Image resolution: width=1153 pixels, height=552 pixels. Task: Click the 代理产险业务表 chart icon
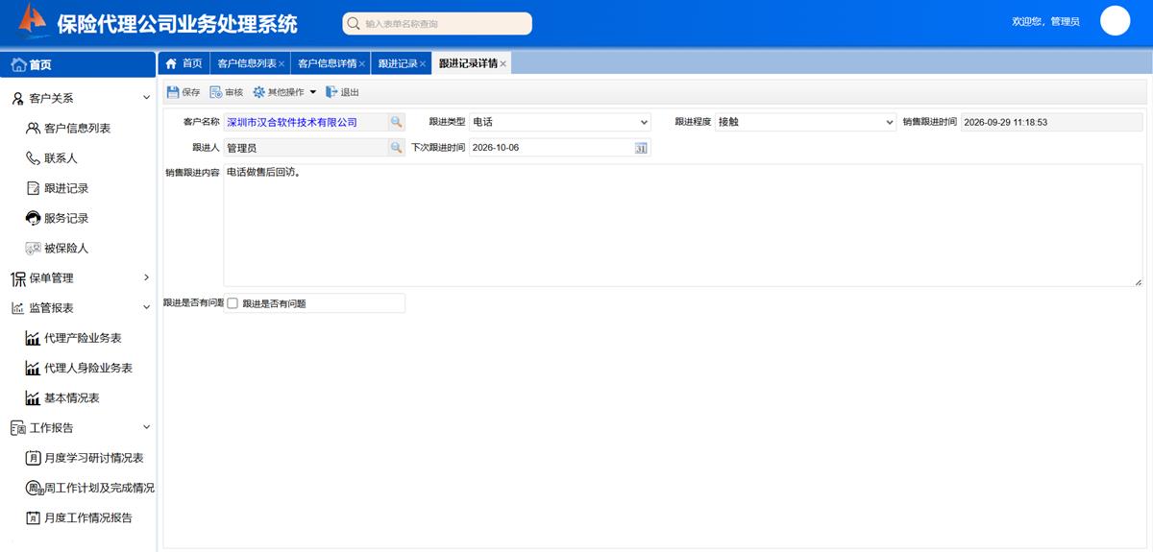tap(34, 338)
